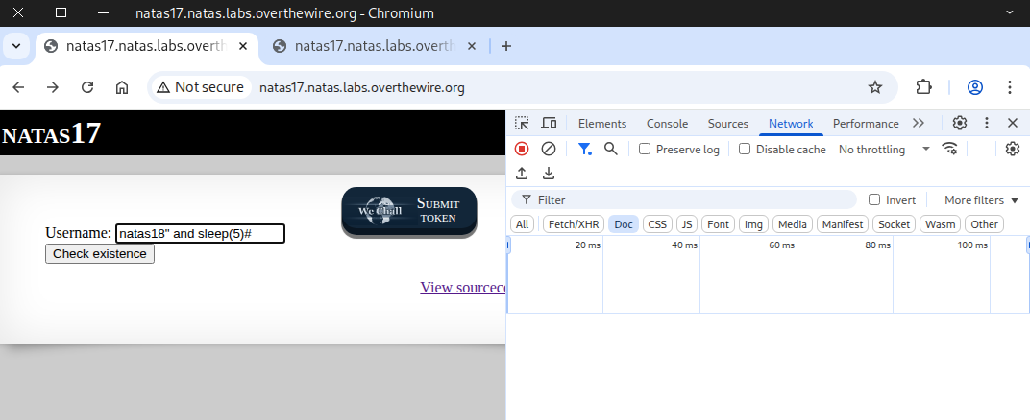Open the View sourcecode link
The height and width of the screenshot is (420, 1030).
(x=463, y=288)
